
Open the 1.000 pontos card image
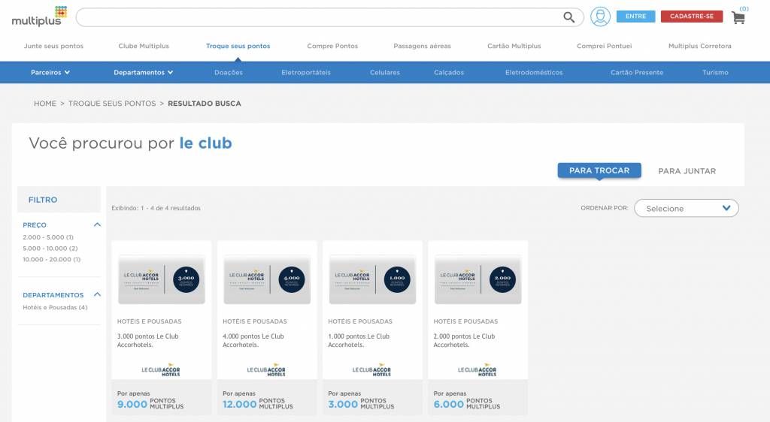[x=373, y=280]
